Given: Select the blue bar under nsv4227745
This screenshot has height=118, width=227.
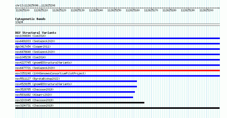Looking at the screenshot, I should 117,65.
